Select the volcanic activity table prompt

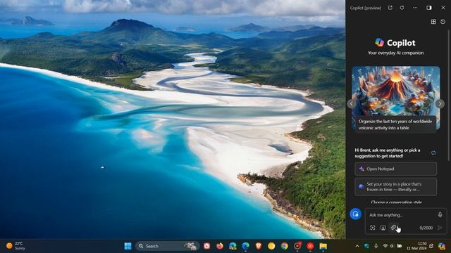pyautogui.click(x=395, y=124)
